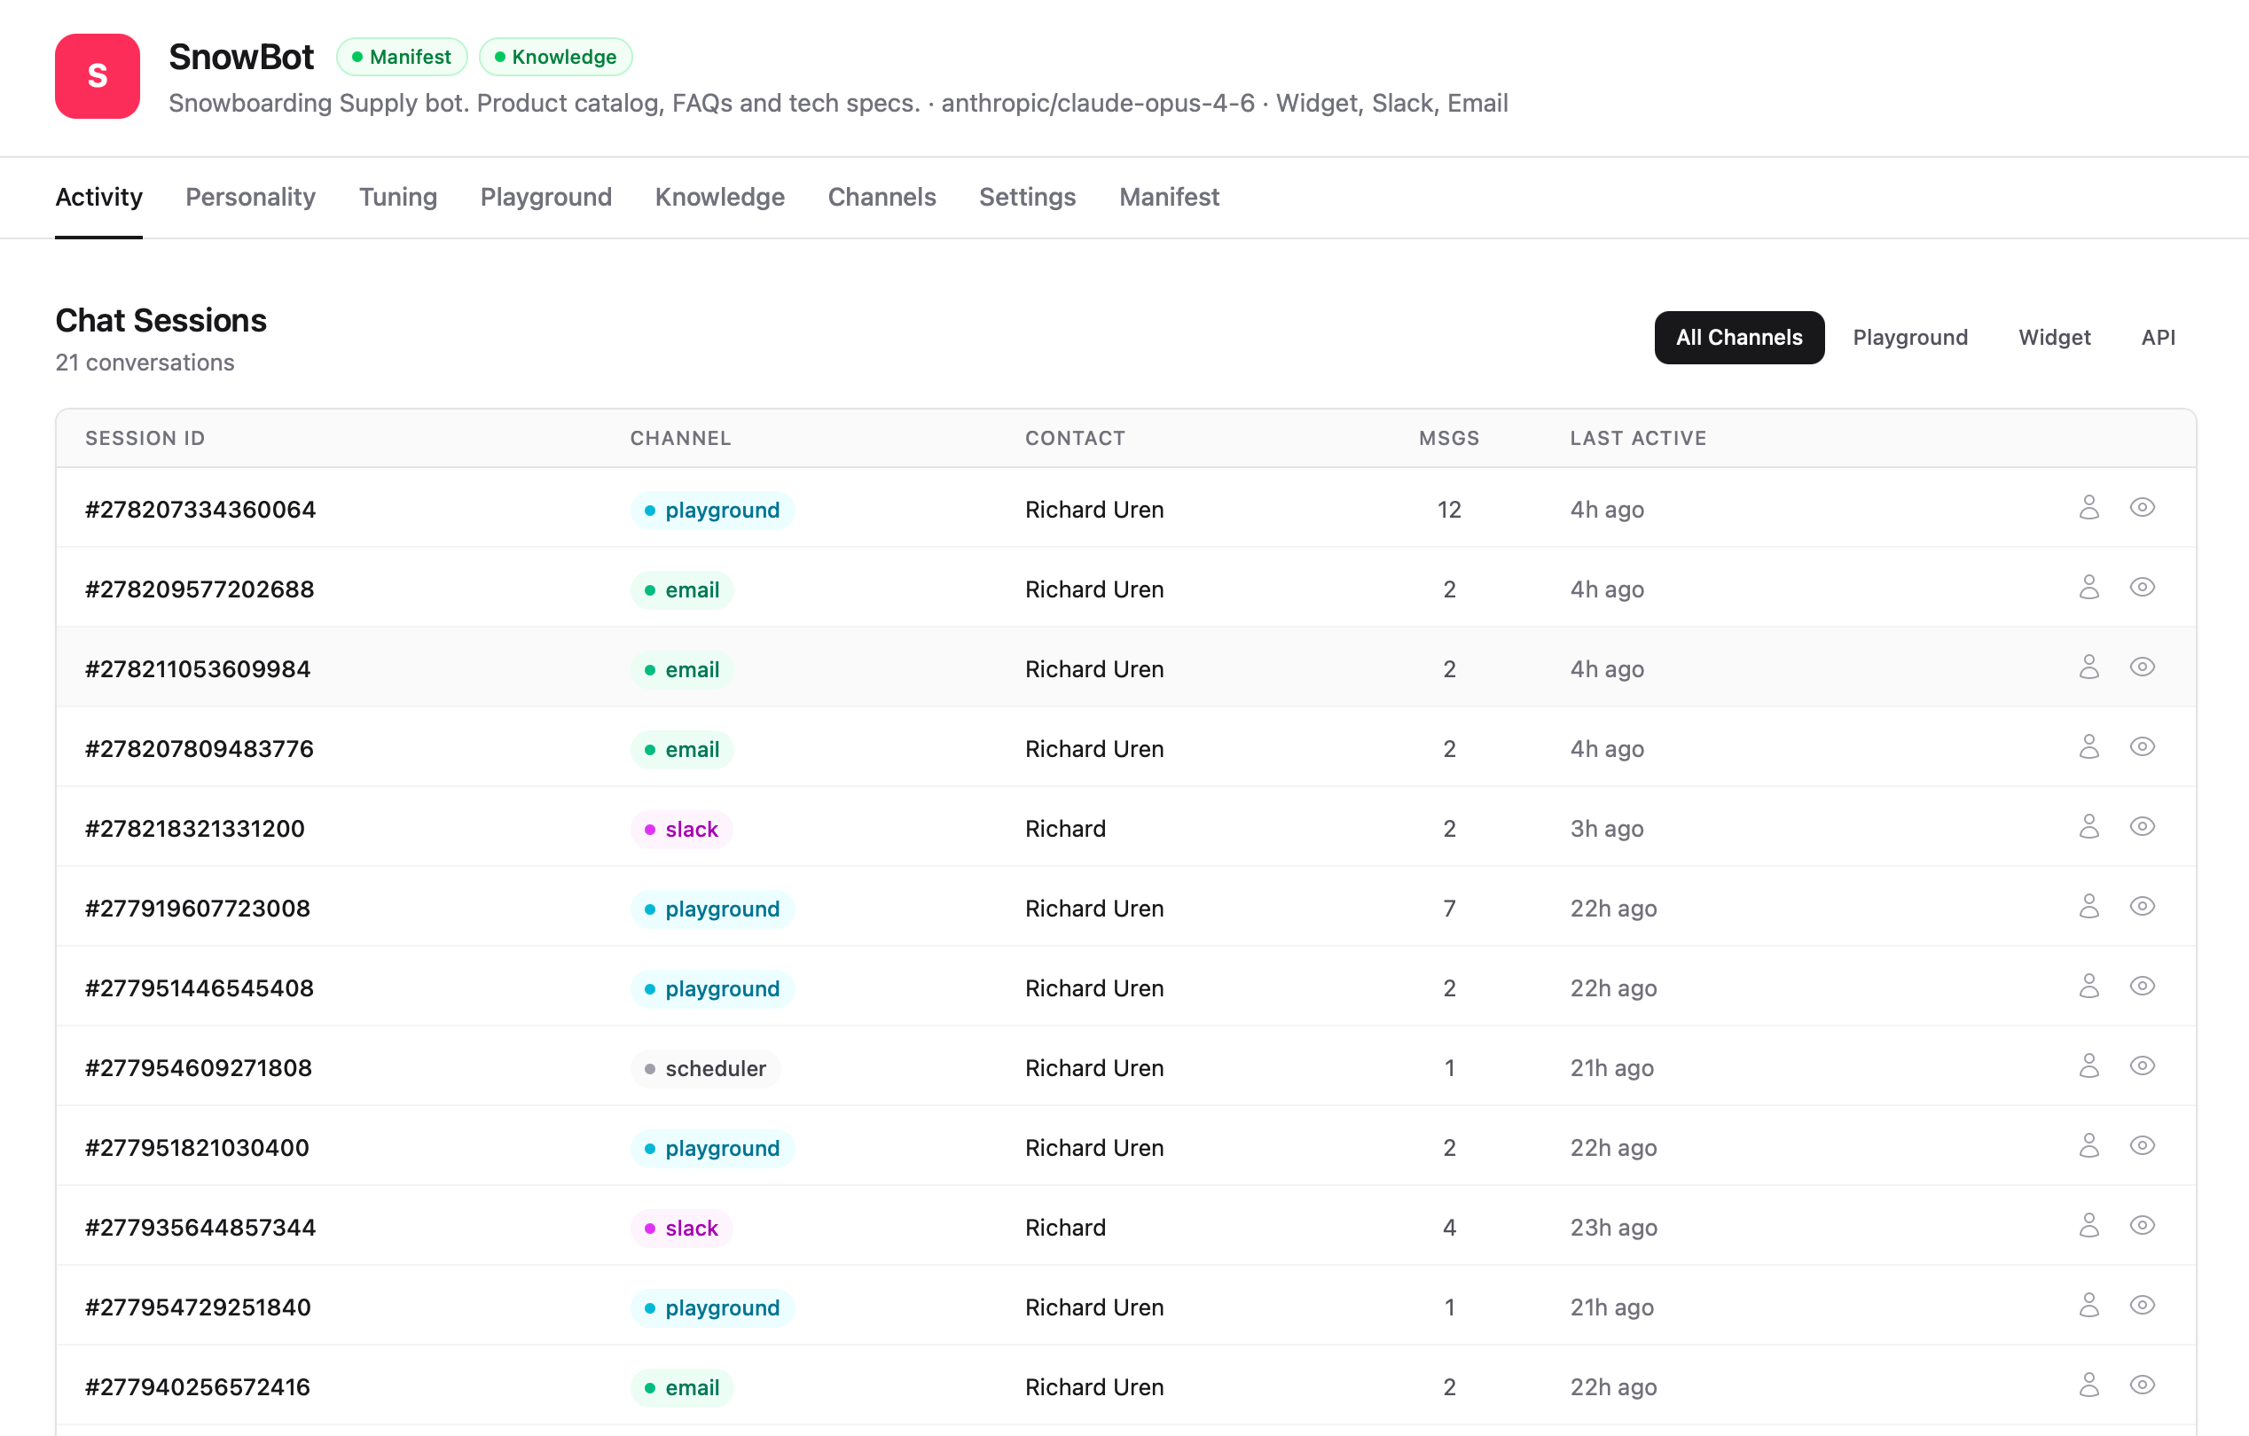
Task: Open the eye icon for session #278207334360064
Action: click(2143, 509)
